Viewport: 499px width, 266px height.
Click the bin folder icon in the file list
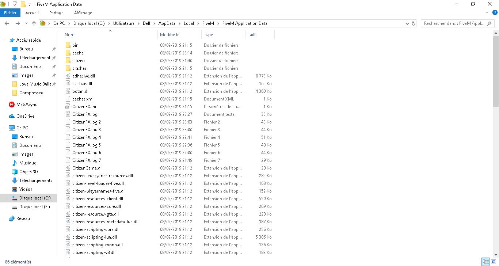point(68,45)
